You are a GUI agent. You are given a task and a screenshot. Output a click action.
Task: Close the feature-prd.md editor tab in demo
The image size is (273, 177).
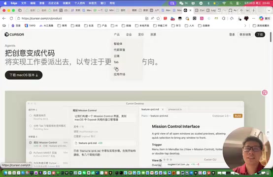click(x=163, y=110)
